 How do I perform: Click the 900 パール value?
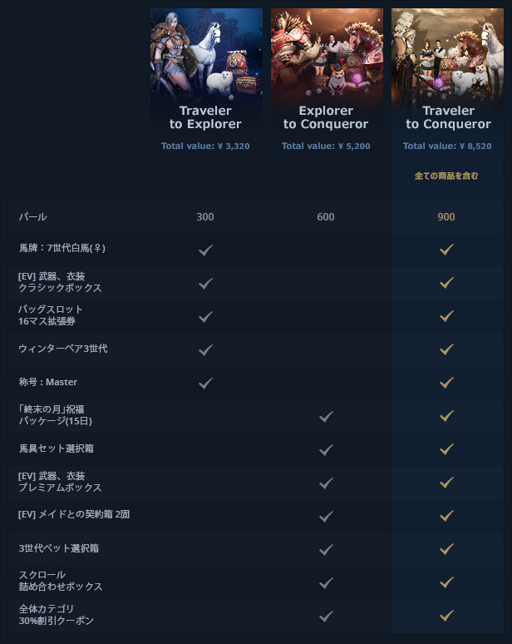click(446, 217)
